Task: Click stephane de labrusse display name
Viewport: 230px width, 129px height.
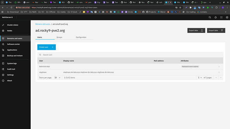Action: click(x=88, y=72)
